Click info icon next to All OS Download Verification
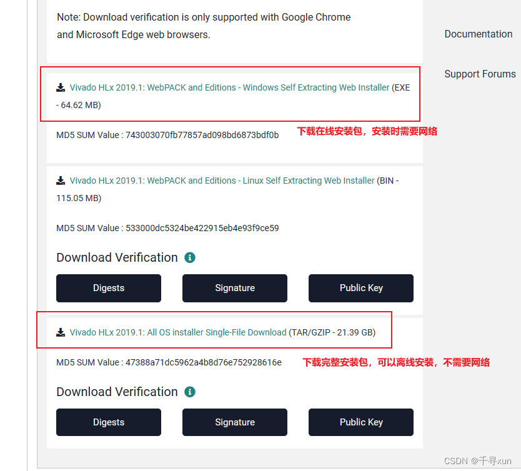This screenshot has width=521, height=471. tap(190, 392)
